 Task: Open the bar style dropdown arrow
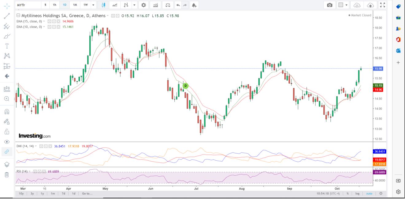pos(134,5)
